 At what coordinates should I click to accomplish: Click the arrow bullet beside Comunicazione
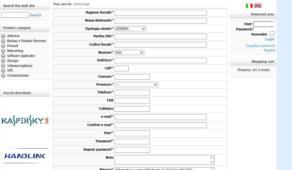(x=3, y=75)
